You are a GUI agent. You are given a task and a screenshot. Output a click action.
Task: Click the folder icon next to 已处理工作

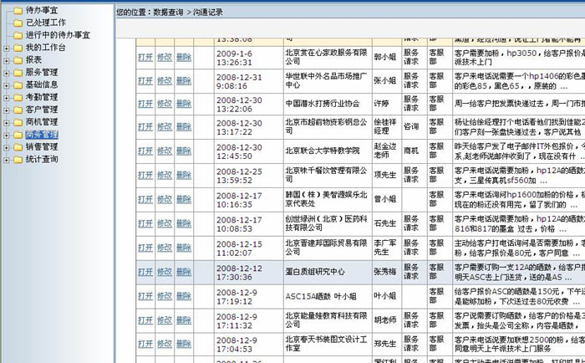[x=18, y=23]
